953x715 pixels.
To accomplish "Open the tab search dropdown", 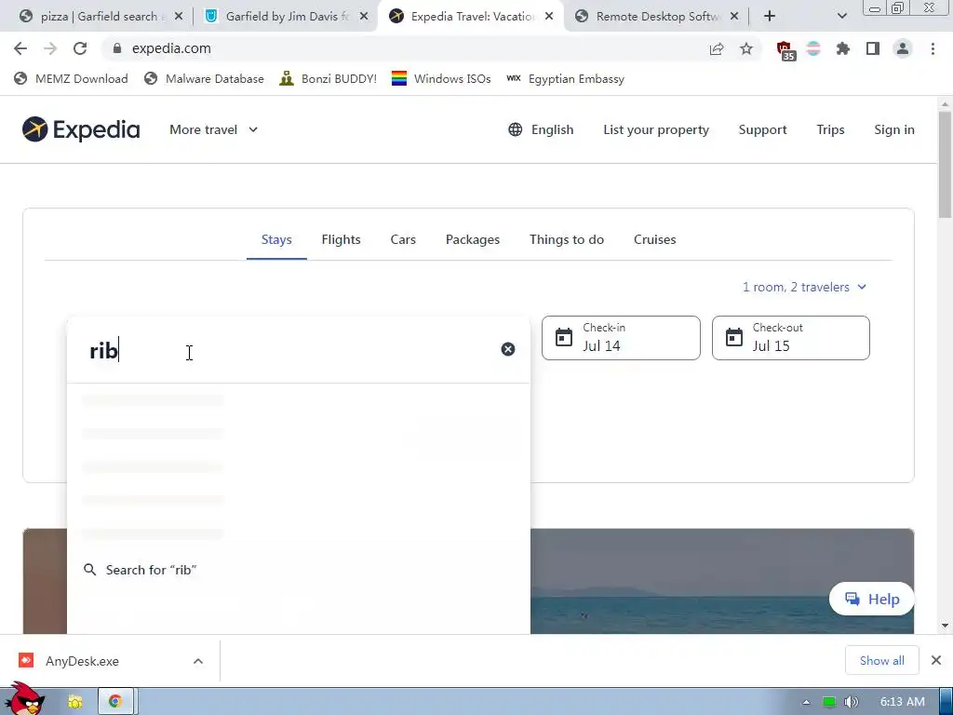I will pos(841,17).
